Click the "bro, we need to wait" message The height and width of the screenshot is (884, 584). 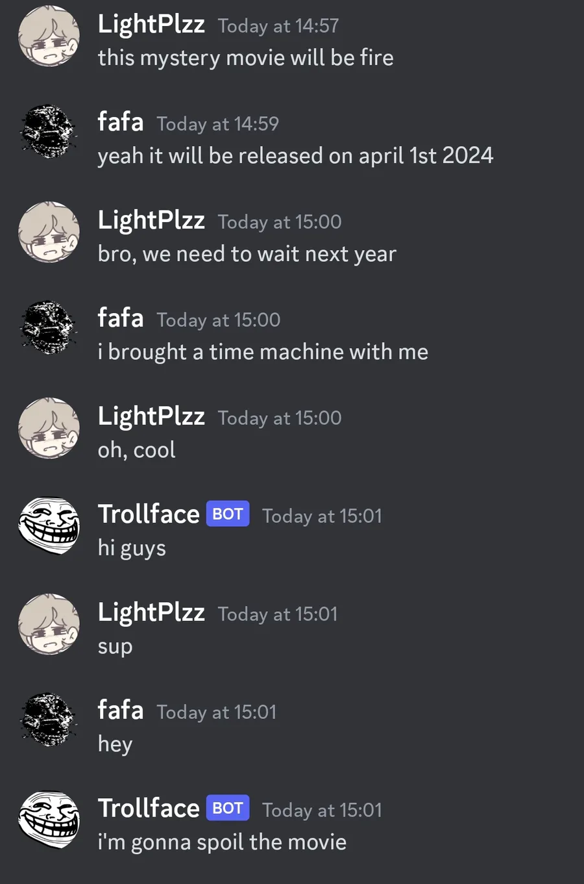pyautogui.click(x=247, y=254)
